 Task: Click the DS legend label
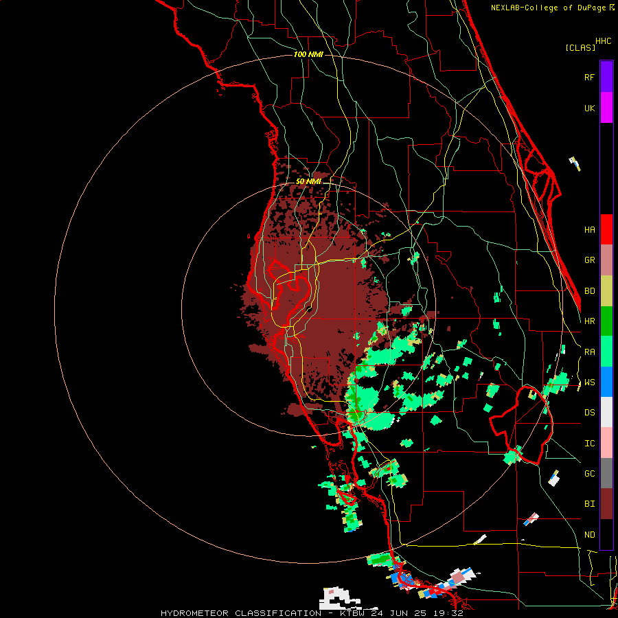click(589, 413)
